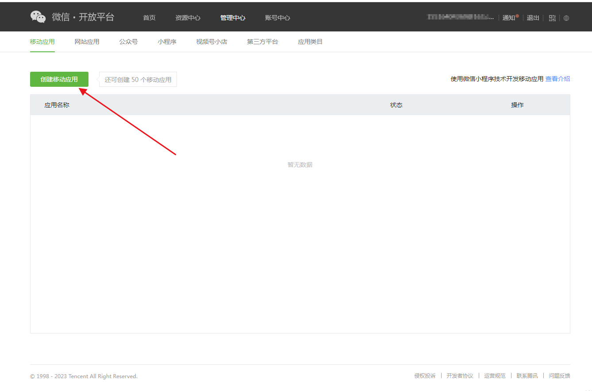The height and width of the screenshot is (391, 592).
Task: Go to 首页 in top navigation
Action: tap(149, 18)
